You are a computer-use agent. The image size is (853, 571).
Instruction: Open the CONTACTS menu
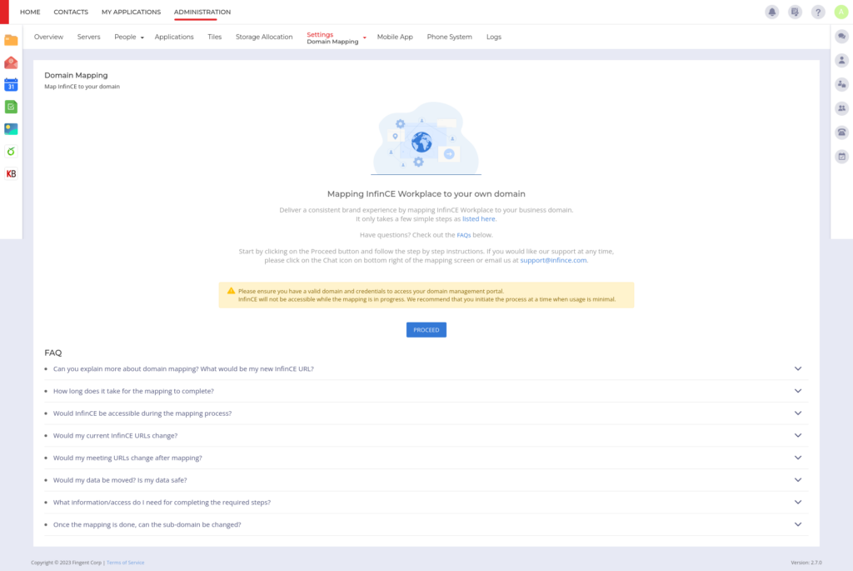(71, 12)
